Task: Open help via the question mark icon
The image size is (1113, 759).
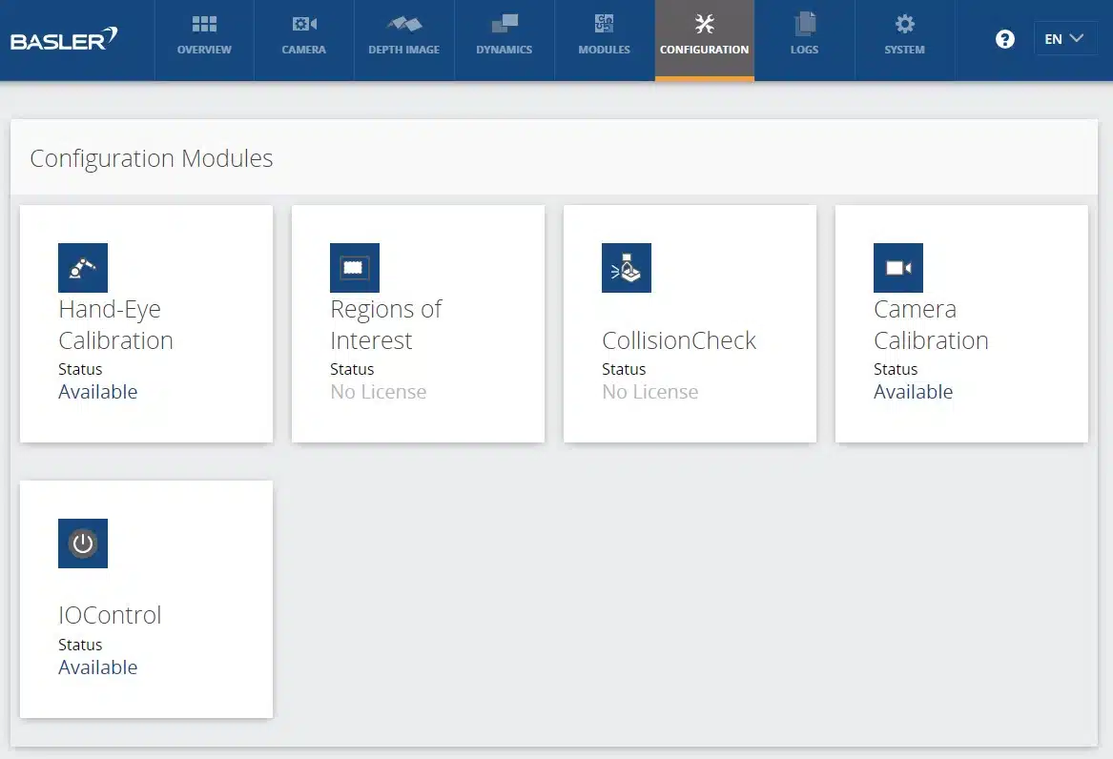Action: [x=1004, y=39]
